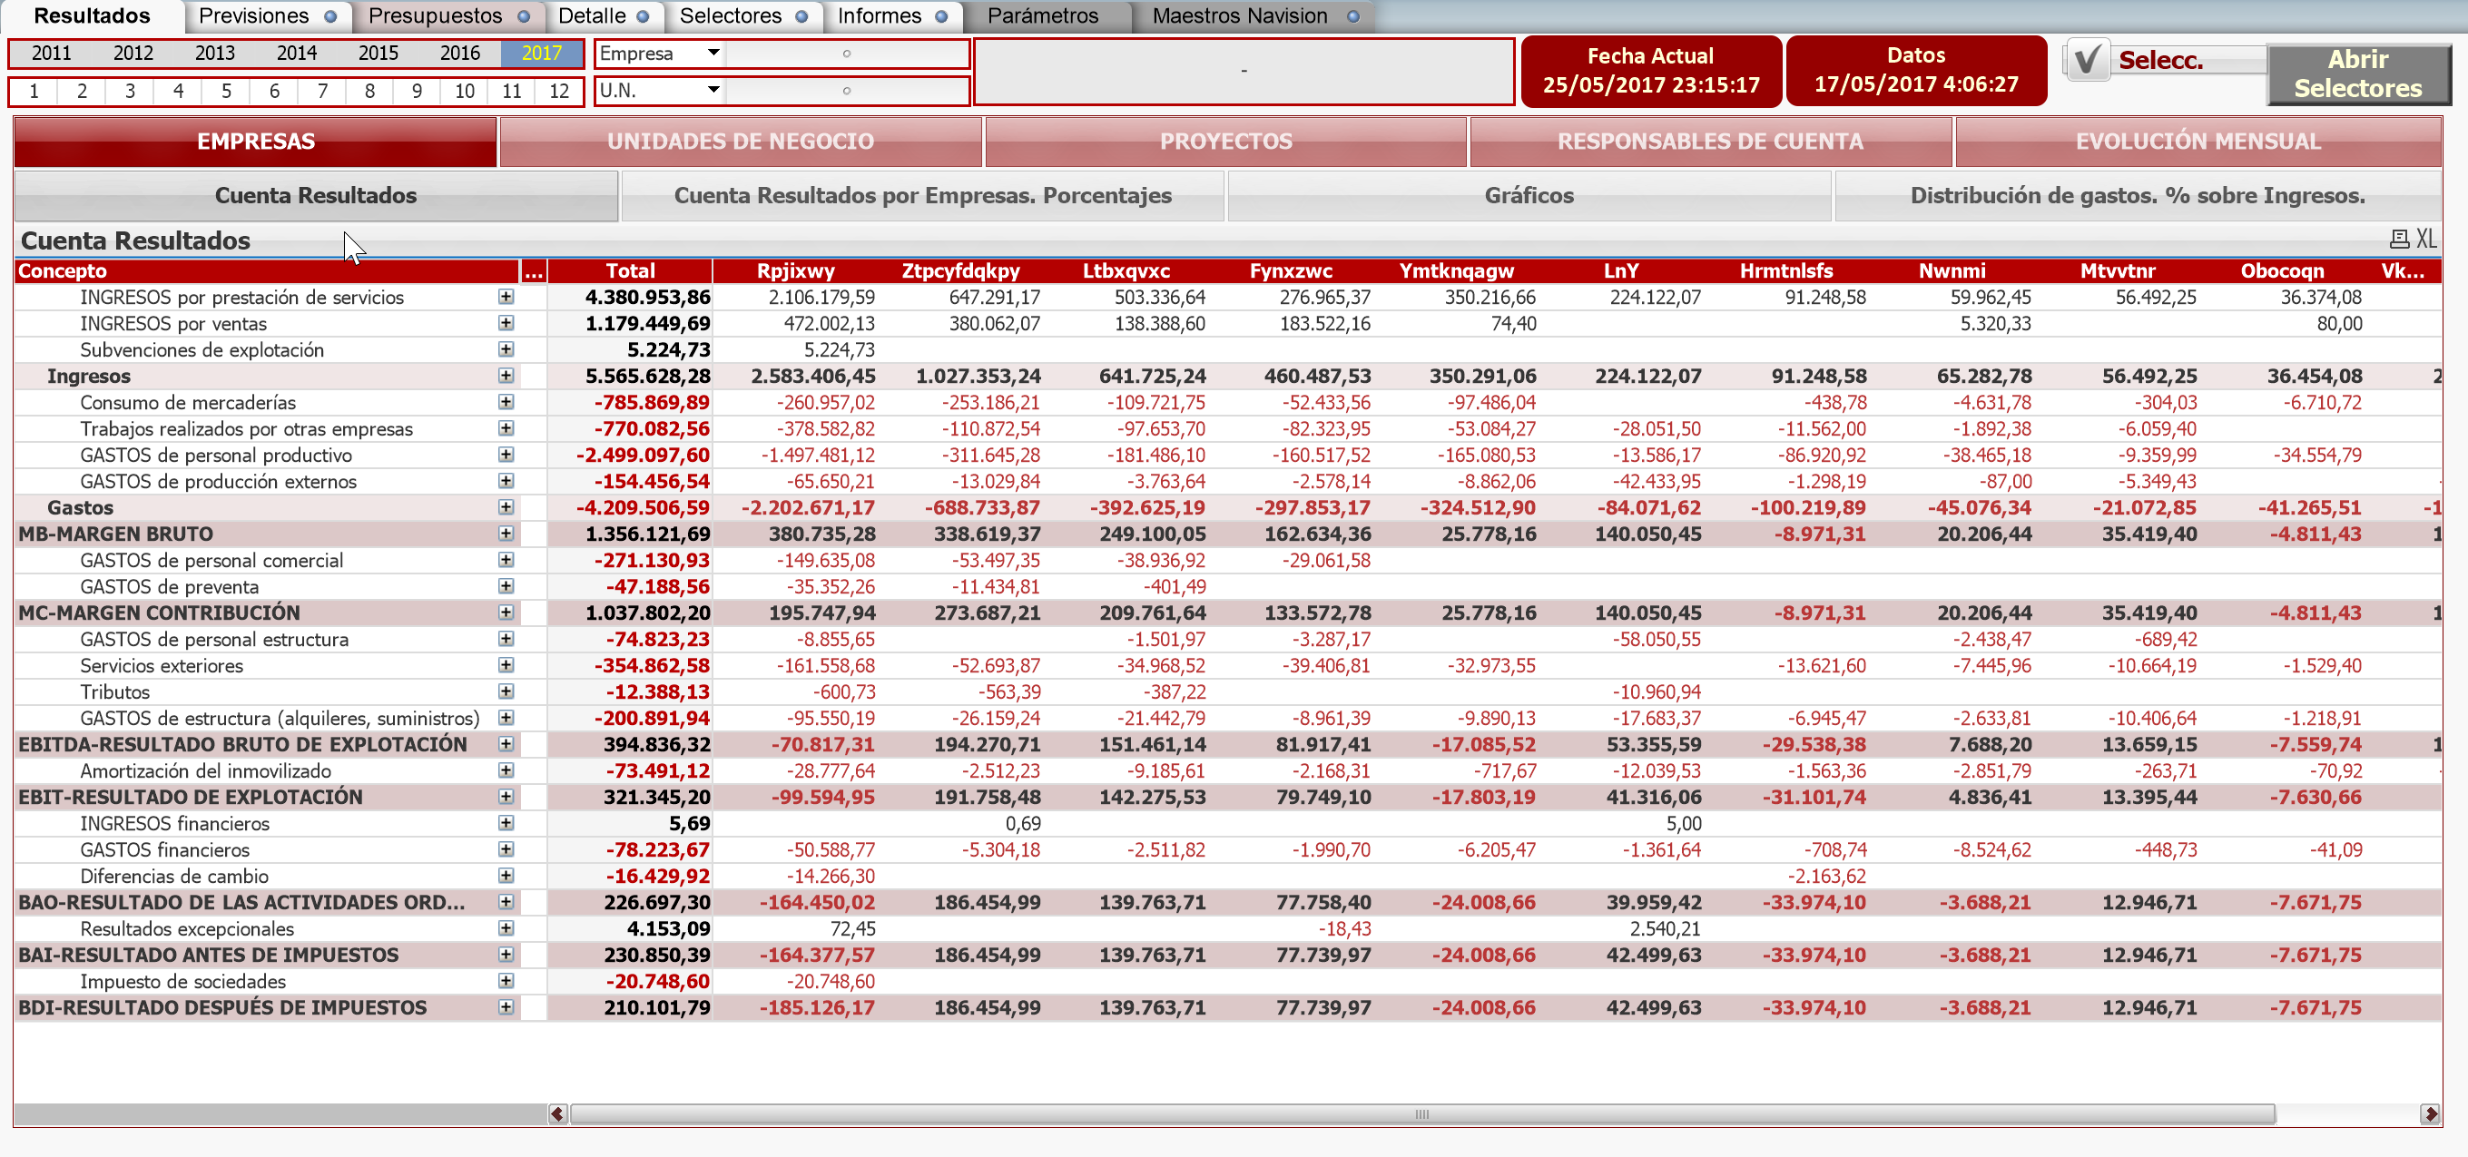Click the Selecc. checkmark icon
The width and height of the screenshot is (2468, 1157).
[2087, 60]
